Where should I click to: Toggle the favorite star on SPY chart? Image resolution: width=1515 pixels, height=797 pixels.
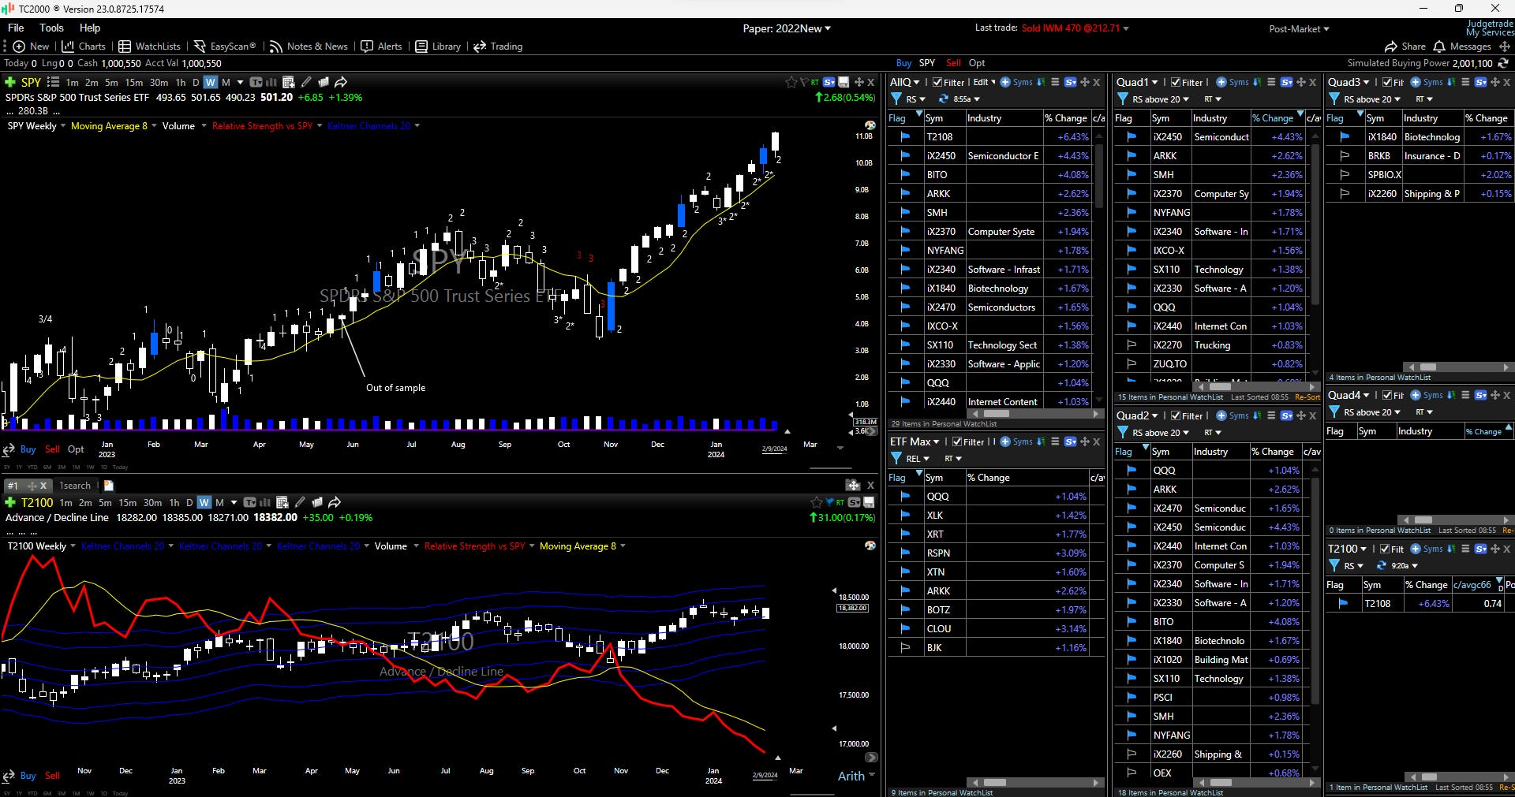791,82
